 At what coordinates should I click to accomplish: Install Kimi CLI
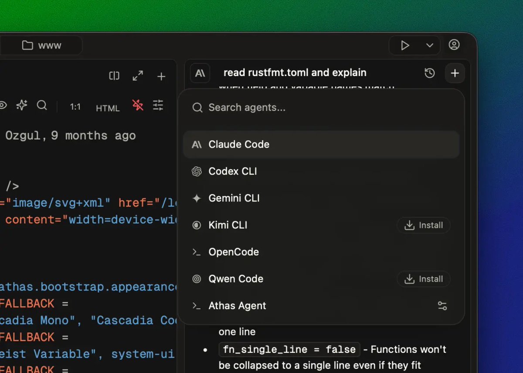[x=424, y=225]
